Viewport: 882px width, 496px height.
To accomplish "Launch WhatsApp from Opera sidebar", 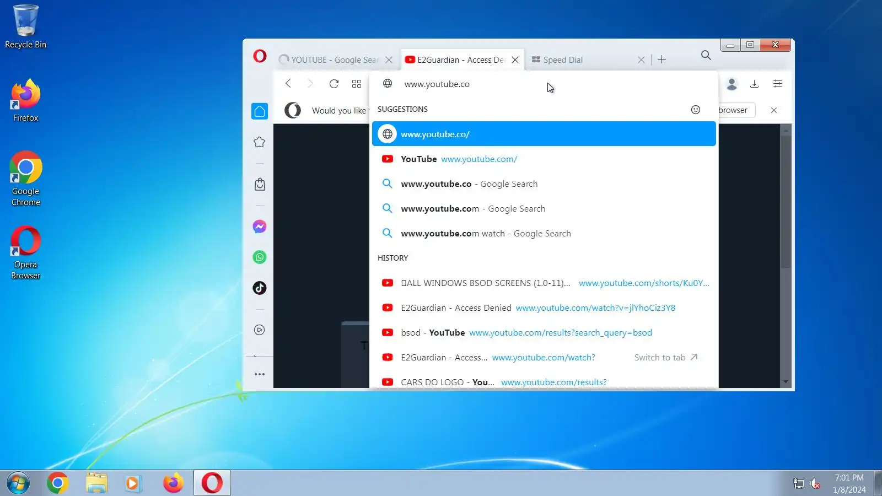I will (260, 257).
